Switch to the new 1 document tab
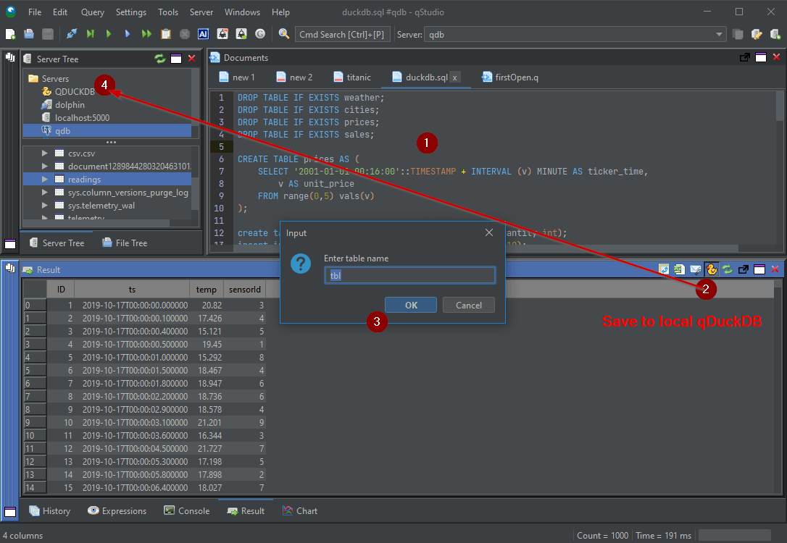This screenshot has width=787, height=543. (x=238, y=77)
